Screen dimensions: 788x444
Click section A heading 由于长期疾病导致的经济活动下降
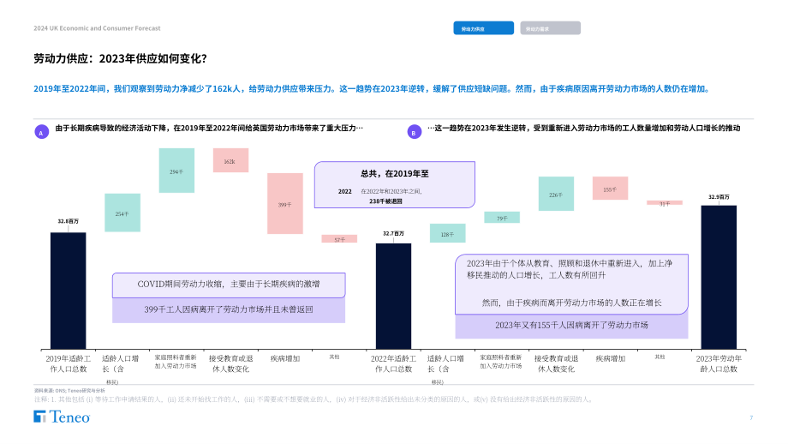point(209,129)
